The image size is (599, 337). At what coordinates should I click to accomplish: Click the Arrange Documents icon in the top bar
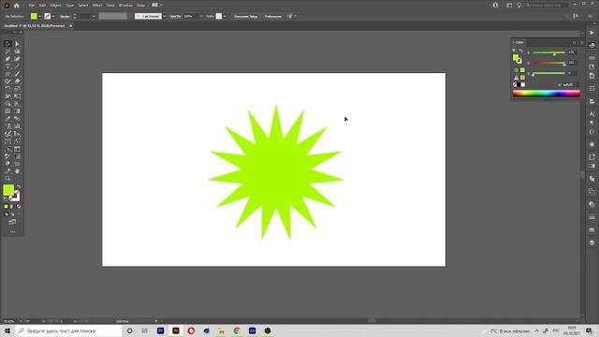pyautogui.click(x=154, y=5)
